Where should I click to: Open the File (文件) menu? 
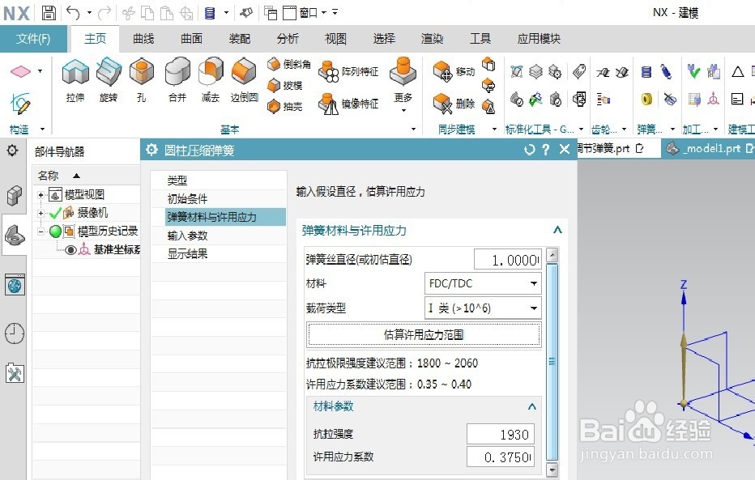33,39
